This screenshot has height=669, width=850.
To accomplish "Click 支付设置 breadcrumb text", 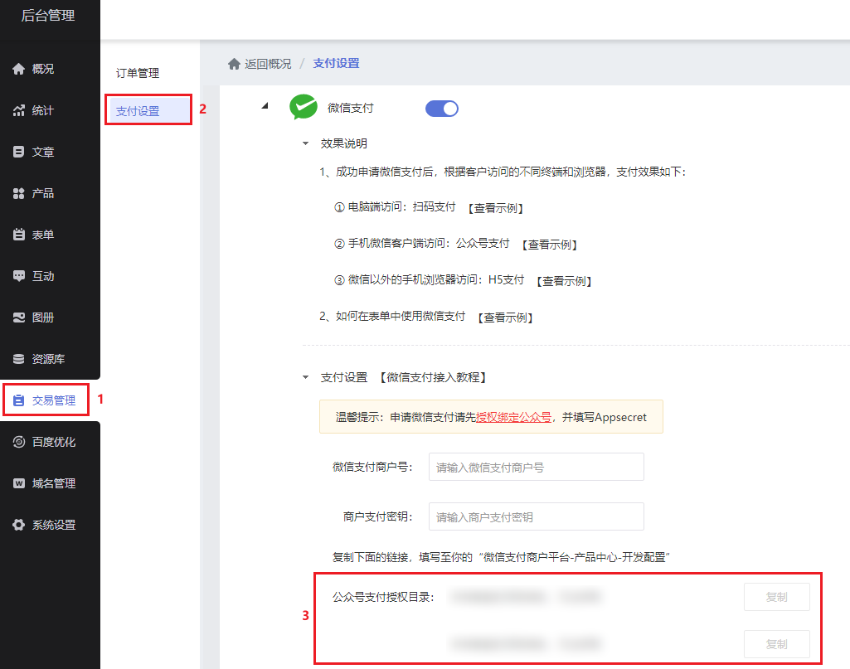I will coord(336,63).
